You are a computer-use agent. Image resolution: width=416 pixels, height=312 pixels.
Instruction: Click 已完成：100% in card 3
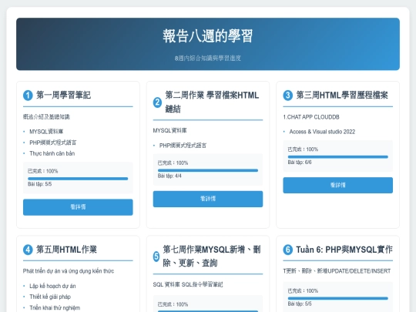click(303, 149)
